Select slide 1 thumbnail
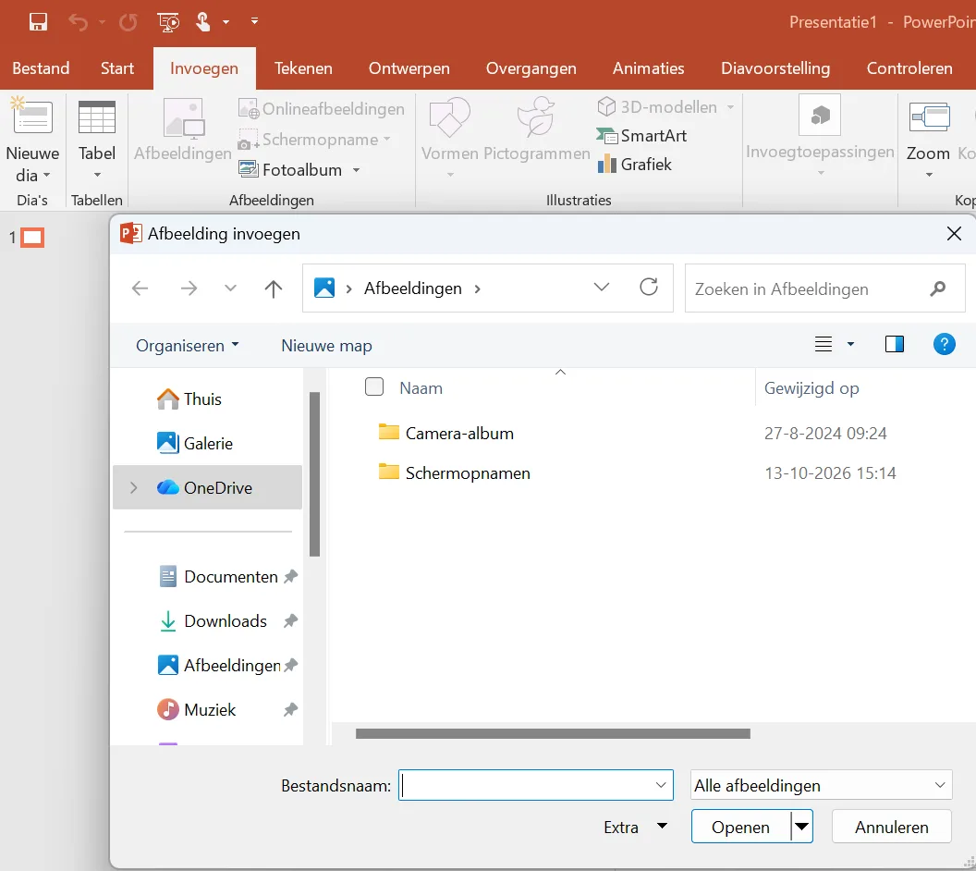The image size is (976, 871). tap(32, 238)
